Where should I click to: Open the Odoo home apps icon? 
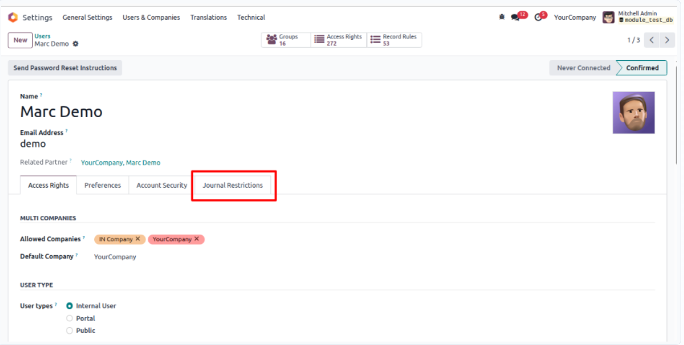click(x=12, y=18)
